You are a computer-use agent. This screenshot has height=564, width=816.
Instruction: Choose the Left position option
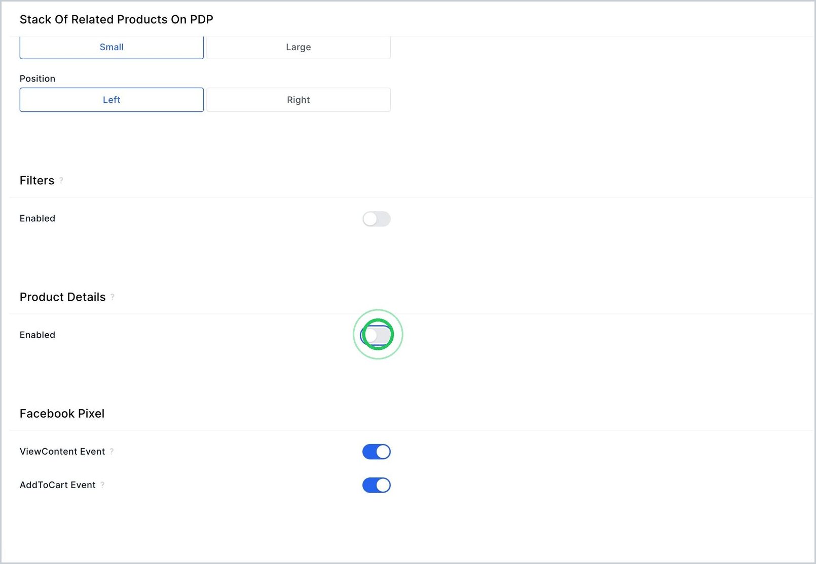112,100
